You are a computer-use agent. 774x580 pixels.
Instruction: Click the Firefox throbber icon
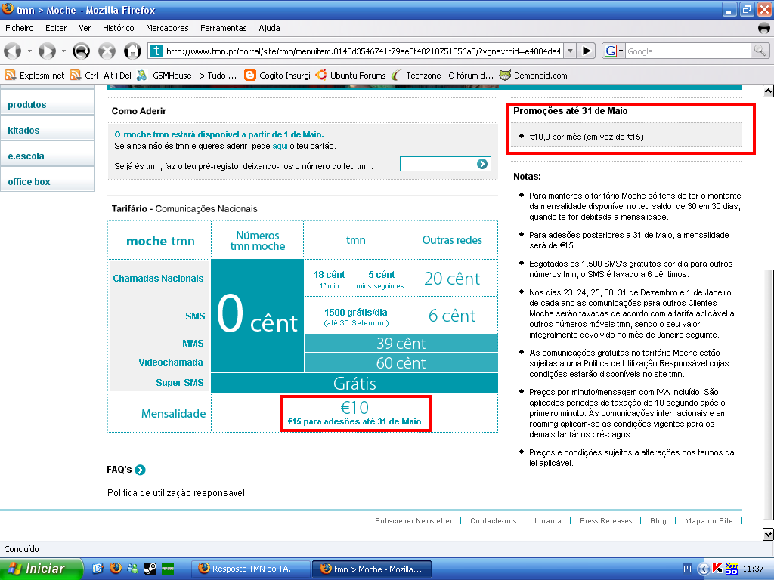tap(764, 28)
